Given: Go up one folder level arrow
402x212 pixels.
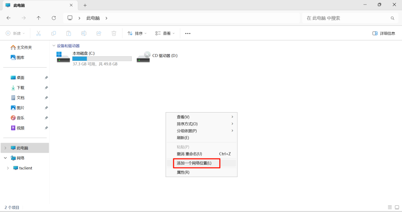Looking at the screenshot, I should point(39,18).
